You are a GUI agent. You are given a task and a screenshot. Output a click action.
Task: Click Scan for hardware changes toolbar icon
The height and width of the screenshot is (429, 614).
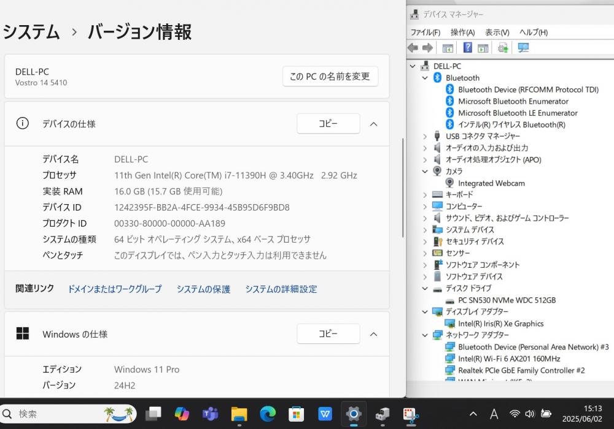point(503,48)
